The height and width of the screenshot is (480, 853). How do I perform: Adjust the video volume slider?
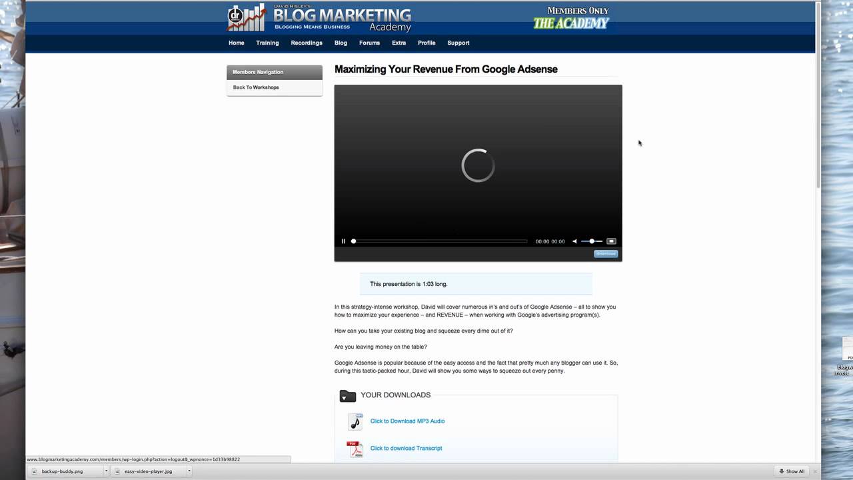[591, 241]
